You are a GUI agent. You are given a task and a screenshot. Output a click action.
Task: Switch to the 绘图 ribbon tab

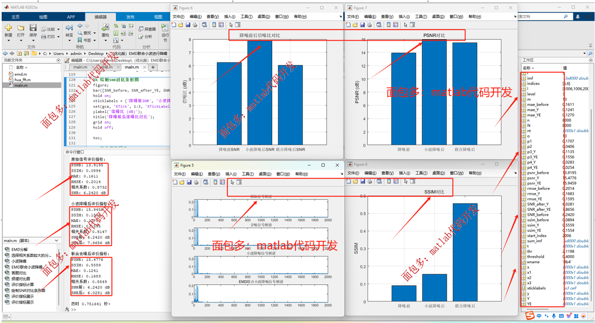click(x=43, y=17)
